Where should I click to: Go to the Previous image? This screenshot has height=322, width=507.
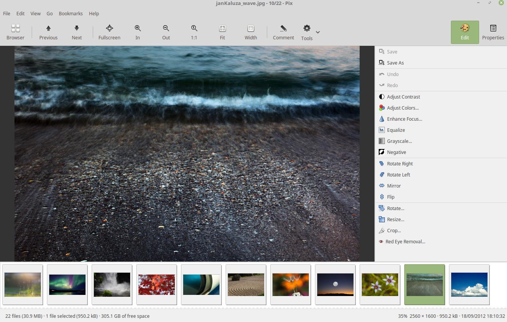click(48, 32)
